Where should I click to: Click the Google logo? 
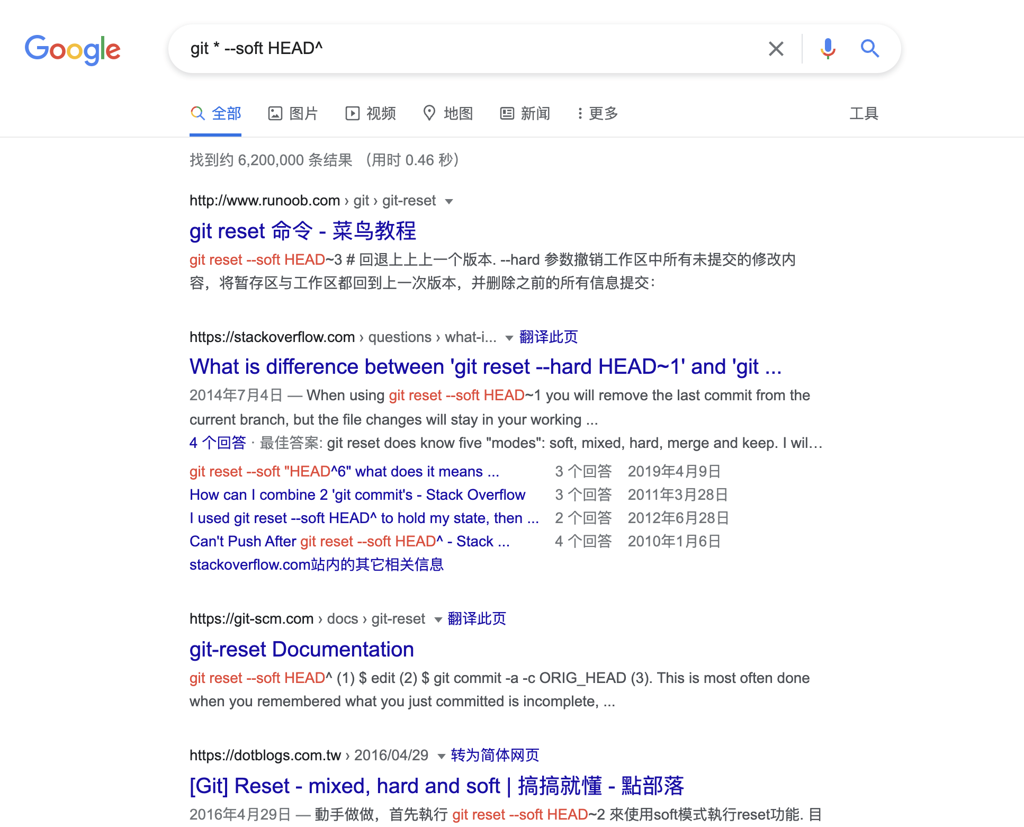[73, 49]
